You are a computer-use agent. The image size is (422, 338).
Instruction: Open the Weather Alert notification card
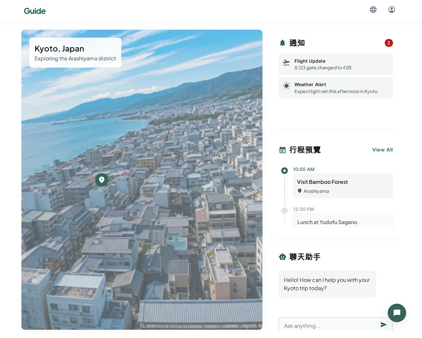[x=336, y=88]
